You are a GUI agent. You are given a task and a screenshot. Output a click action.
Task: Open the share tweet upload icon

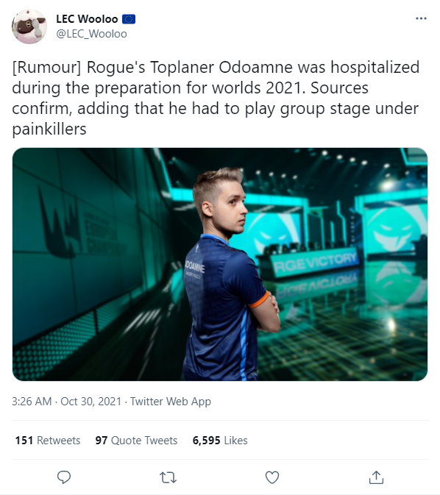click(x=376, y=477)
